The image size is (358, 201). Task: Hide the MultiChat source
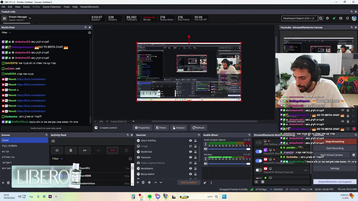pyautogui.click(x=190, y=152)
